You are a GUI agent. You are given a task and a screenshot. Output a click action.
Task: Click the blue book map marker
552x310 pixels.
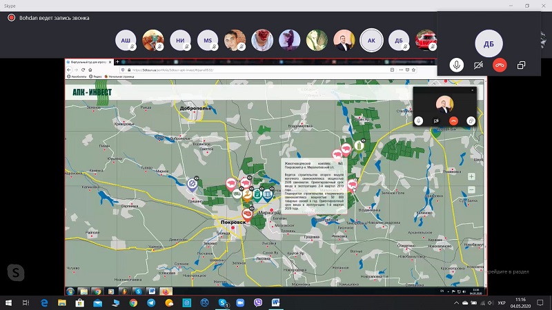pyautogui.click(x=268, y=194)
